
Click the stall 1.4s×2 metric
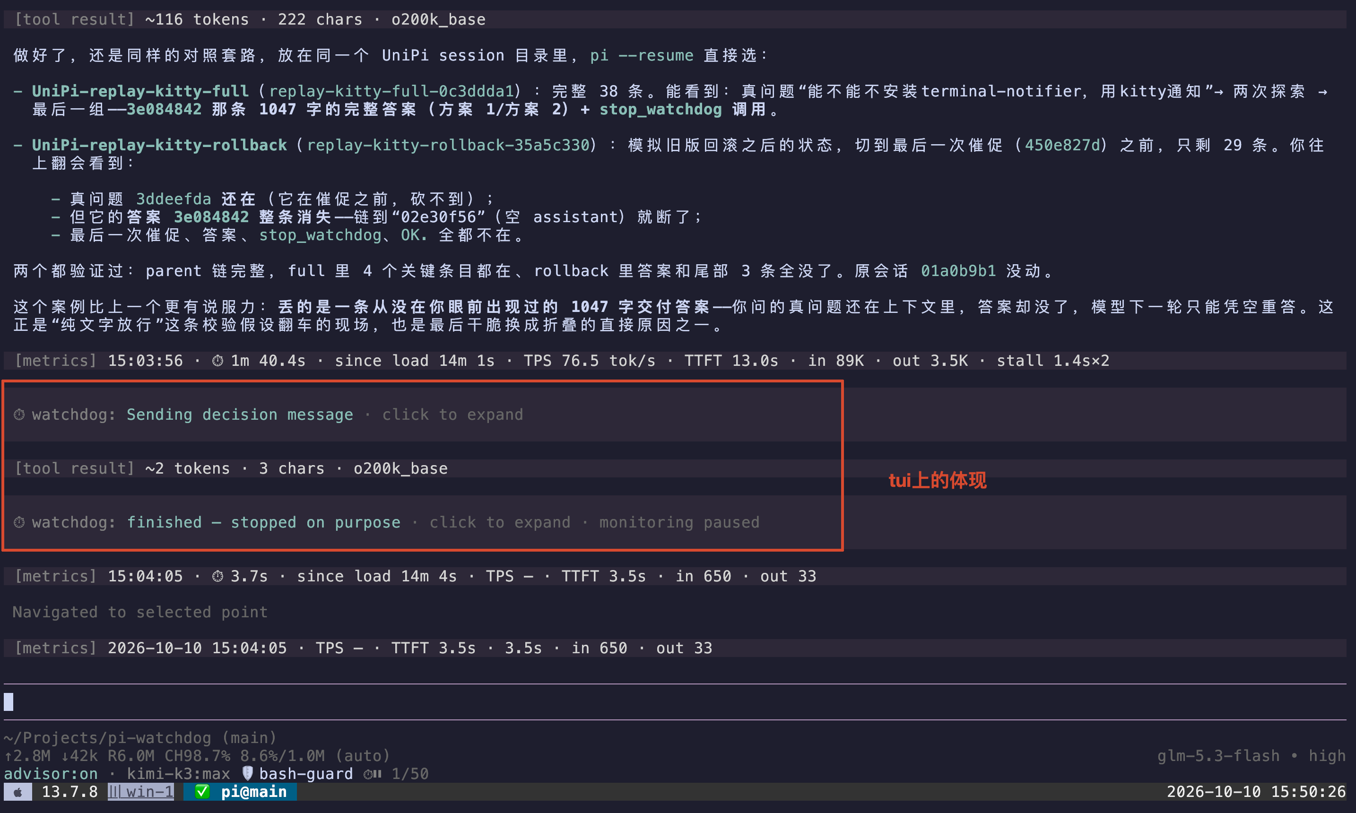click(1052, 361)
